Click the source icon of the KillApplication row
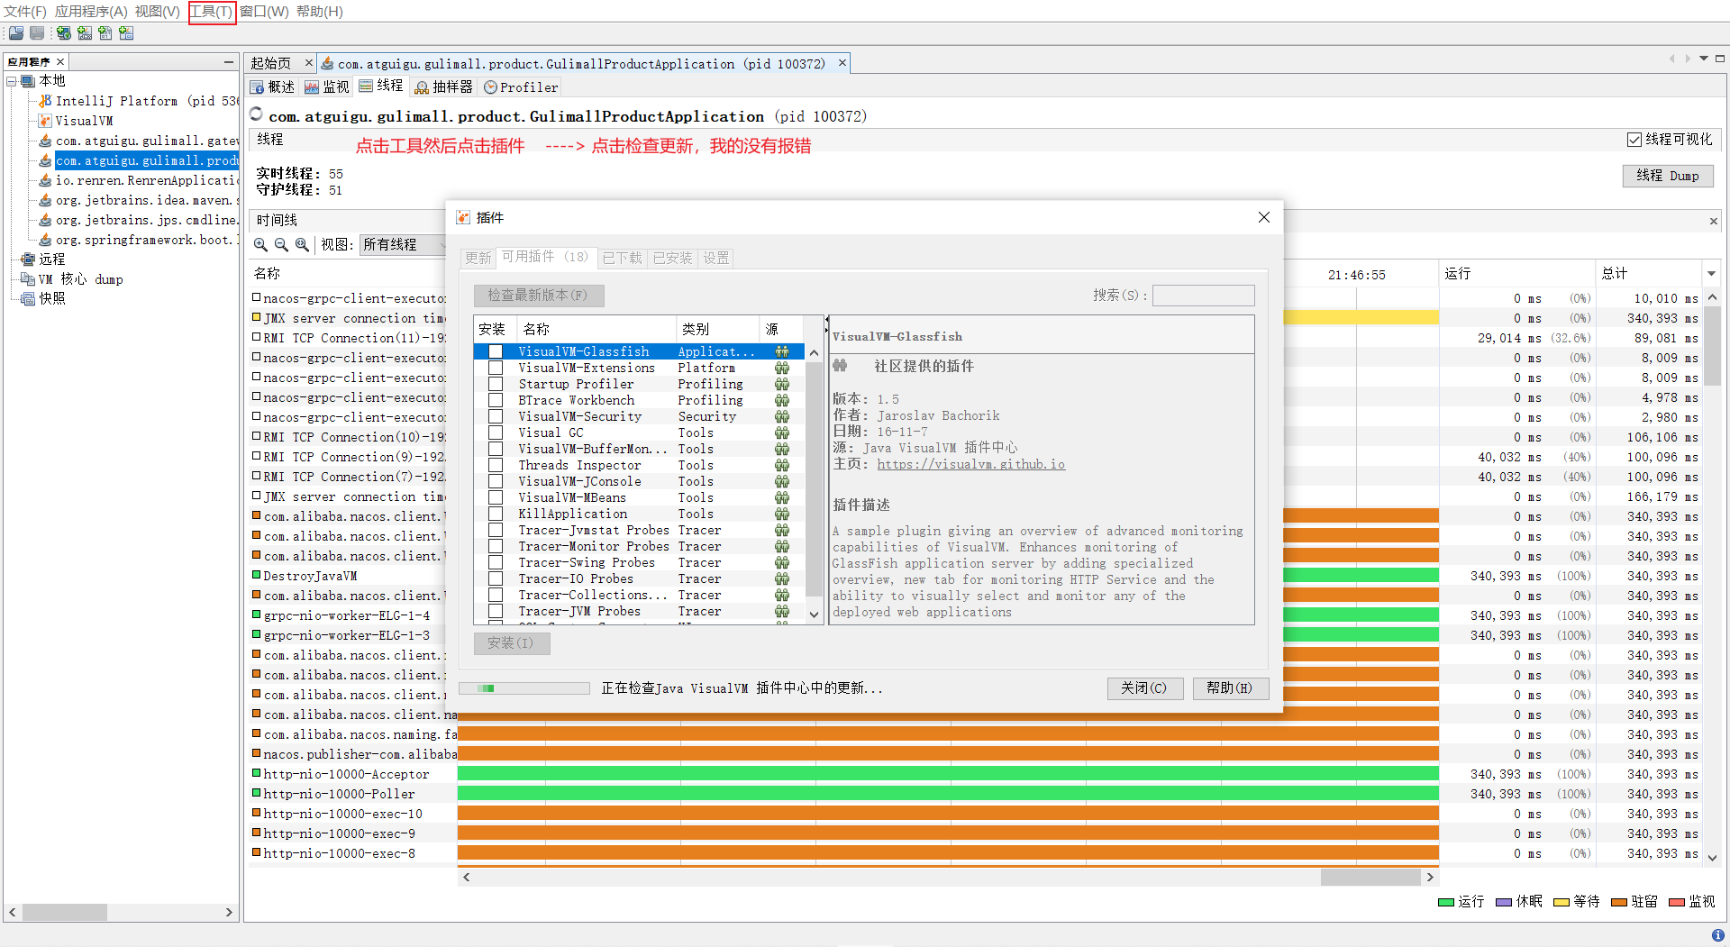 tap(782, 514)
